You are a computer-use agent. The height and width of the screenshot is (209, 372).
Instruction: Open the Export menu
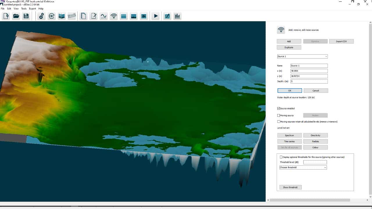(x=32, y=9)
